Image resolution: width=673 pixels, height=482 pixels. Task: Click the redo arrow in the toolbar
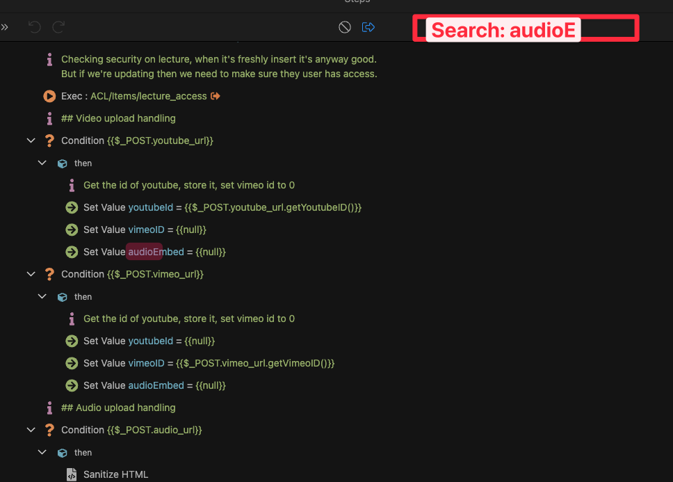click(58, 27)
